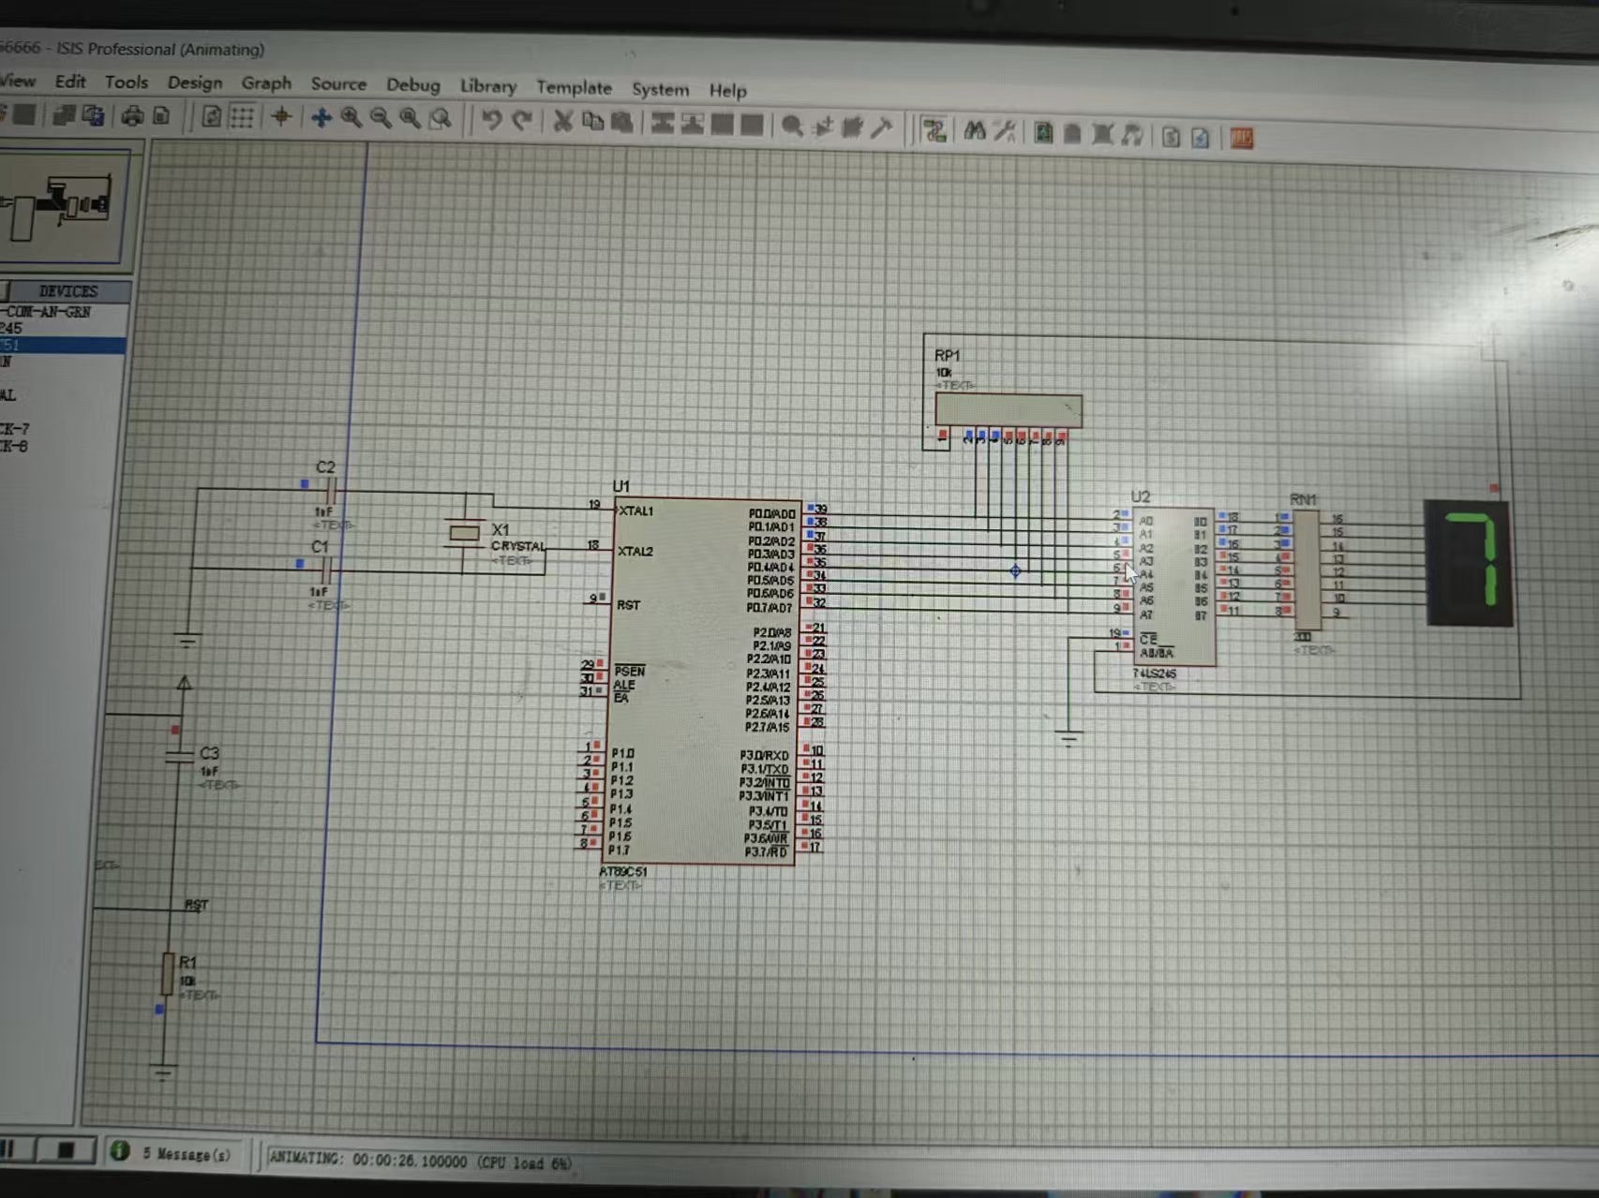The width and height of the screenshot is (1599, 1198).
Task: Click the red ARES netlist transfer icon
Action: click(x=1242, y=139)
